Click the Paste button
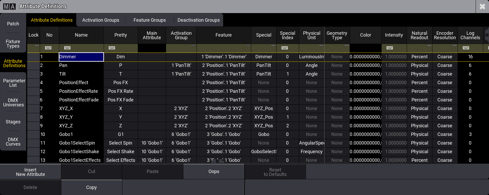Image resolution: width=489 pixels, height=195 pixels. pyautogui.click(x=153, y=171)
